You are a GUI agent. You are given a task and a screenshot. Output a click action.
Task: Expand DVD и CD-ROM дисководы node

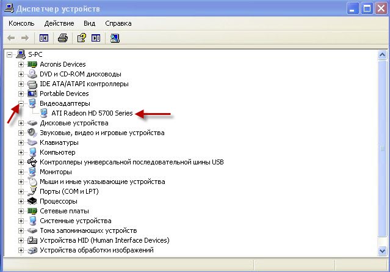tap(21, 74)
